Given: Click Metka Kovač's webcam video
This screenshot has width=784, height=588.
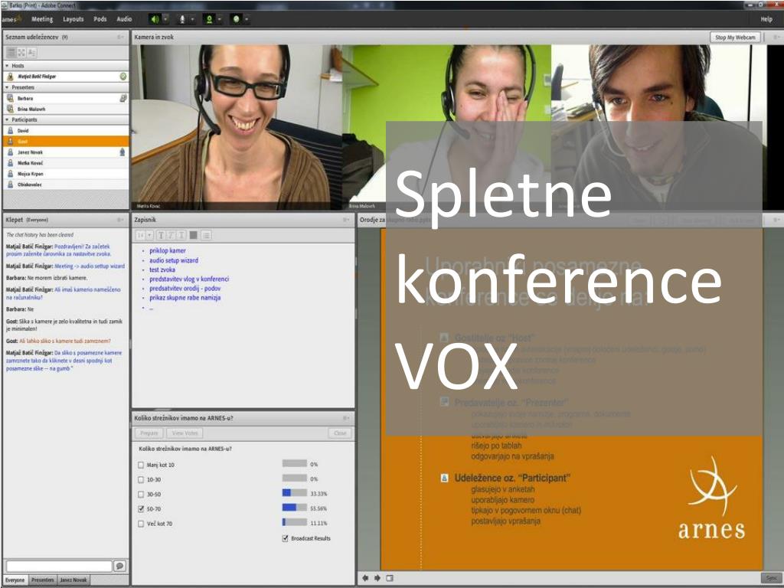Looking at the screenshot, I should coord(237,128).
